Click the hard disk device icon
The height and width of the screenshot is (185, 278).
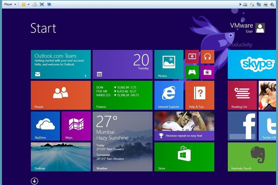point(245,4)
